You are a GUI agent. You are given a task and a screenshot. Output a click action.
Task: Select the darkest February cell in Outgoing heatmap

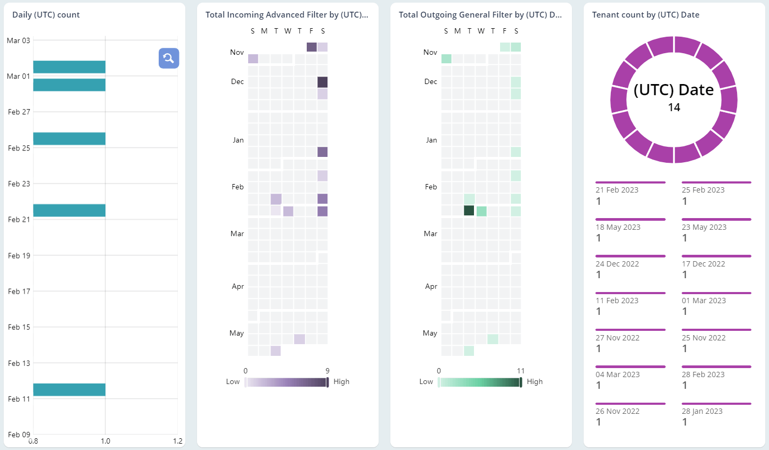469,211
